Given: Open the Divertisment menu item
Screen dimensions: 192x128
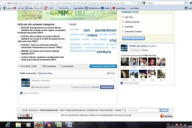Looking at the screenshot, I should [93, 110].
